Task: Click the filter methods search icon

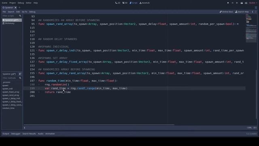Action: [20, 78]
